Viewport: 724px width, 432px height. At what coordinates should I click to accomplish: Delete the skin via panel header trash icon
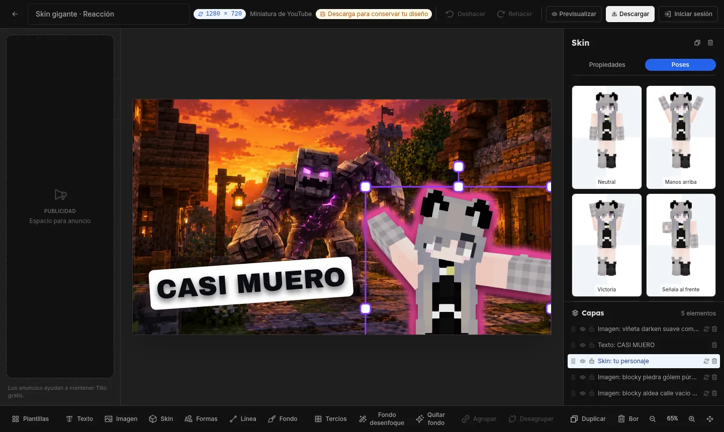pyautogui.click(x=710, y=43)
